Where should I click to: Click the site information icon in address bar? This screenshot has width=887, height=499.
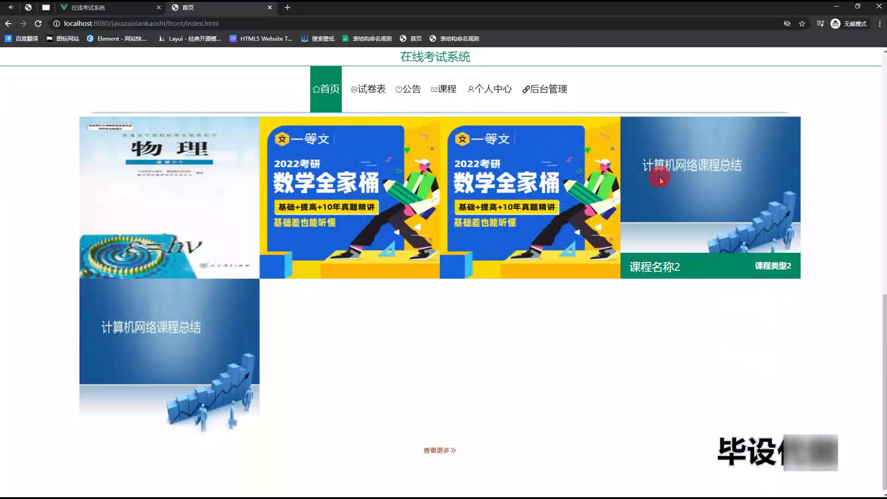[56, 24]
